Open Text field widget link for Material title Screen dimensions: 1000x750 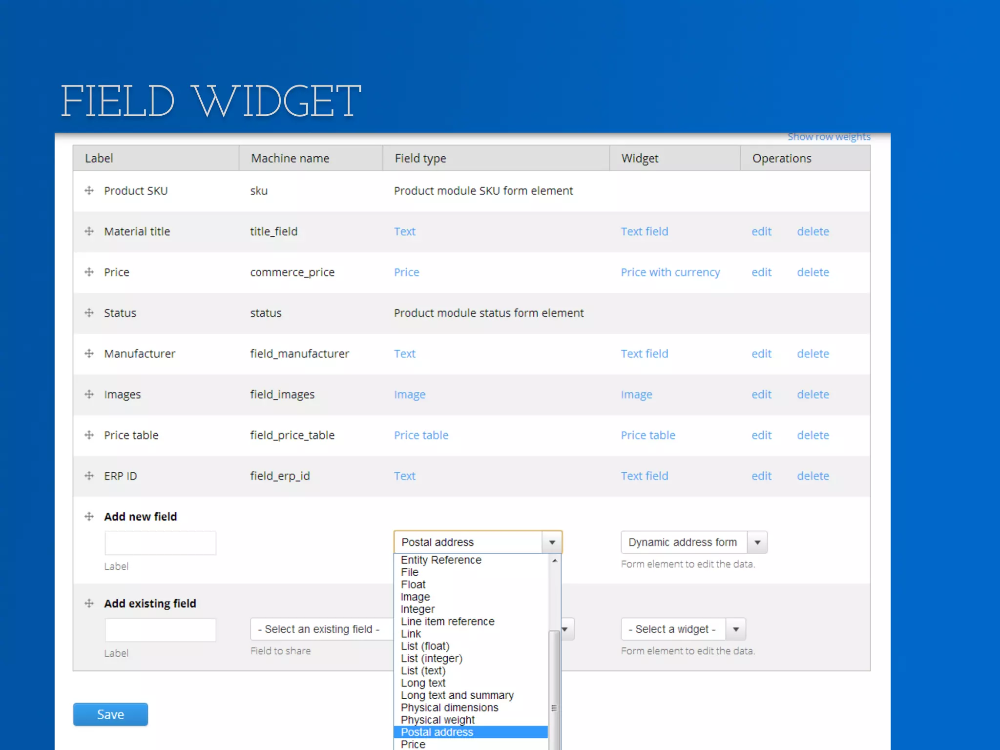(x=645, y=231)
